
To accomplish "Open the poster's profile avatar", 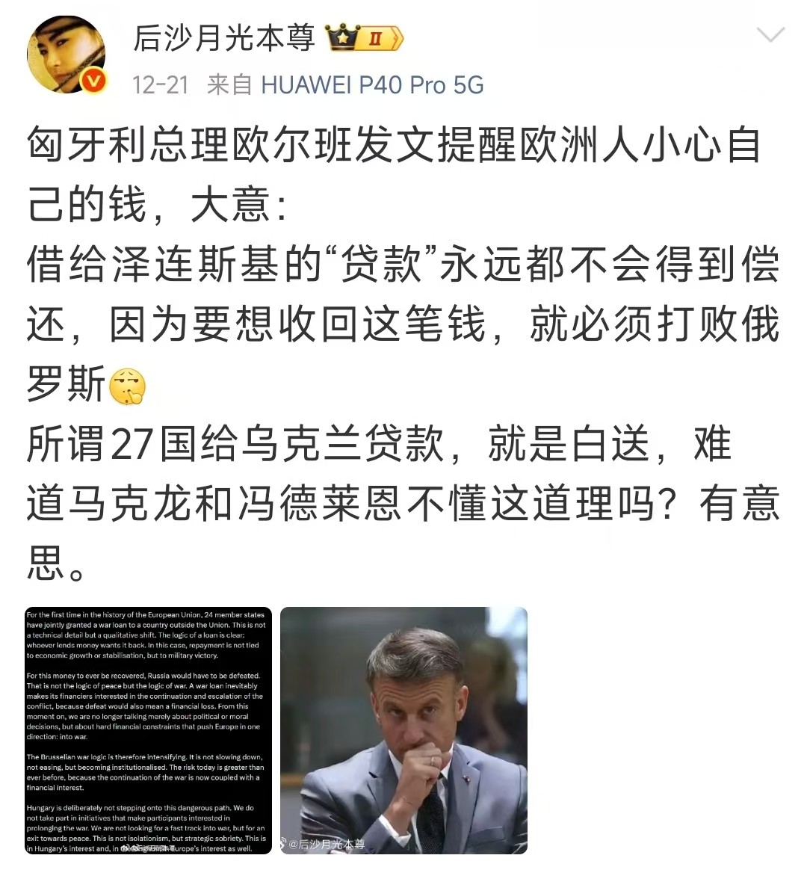I will coord(66,55).
